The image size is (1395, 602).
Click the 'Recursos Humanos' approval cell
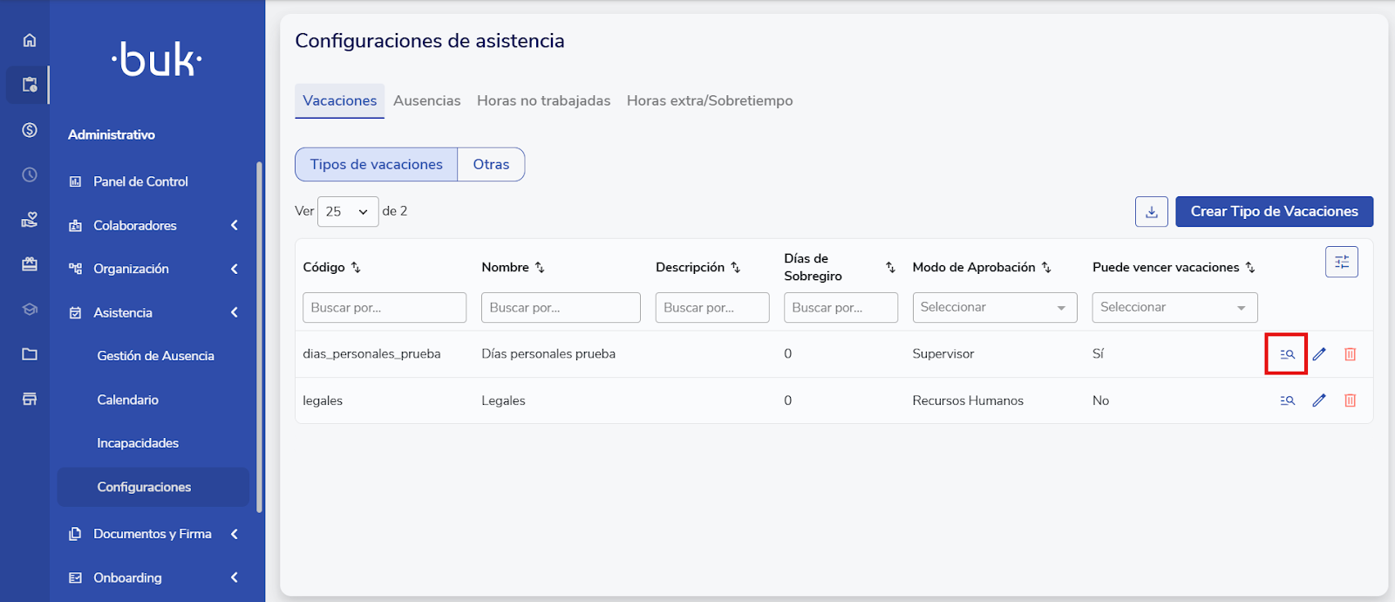968,400
